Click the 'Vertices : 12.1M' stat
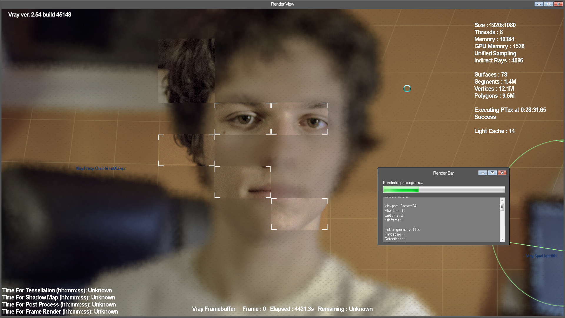565x318 pixels. coord(494,89)
